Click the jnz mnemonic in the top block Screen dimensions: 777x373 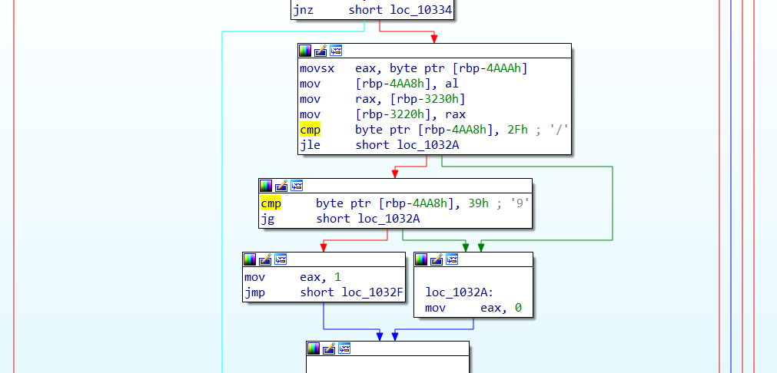[x=304, y=10]
